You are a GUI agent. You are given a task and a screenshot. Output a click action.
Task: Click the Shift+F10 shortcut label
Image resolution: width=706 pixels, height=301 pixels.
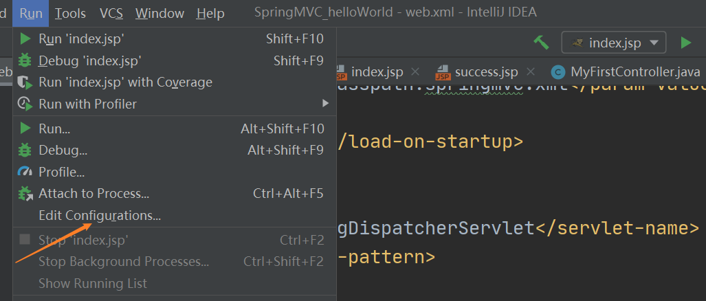294,39
